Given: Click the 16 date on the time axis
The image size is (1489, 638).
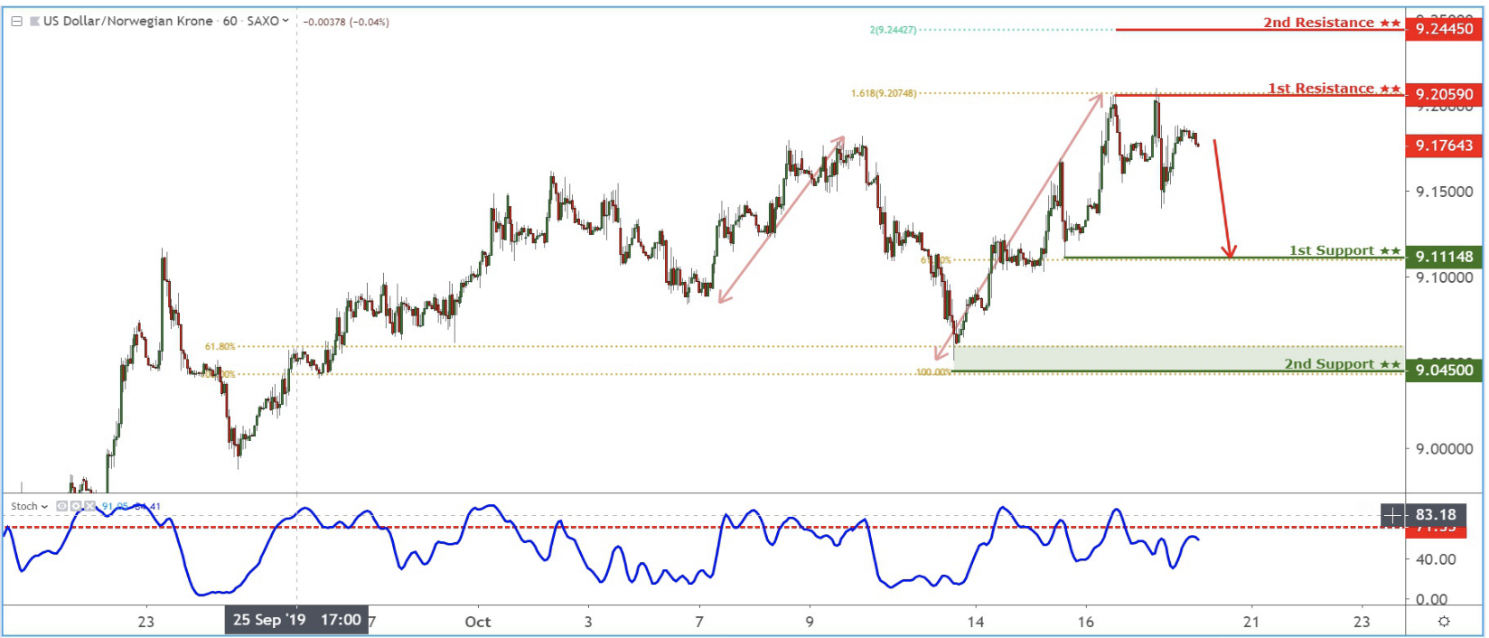Looking at the screenshot, I should click(x=1085, y=622).
